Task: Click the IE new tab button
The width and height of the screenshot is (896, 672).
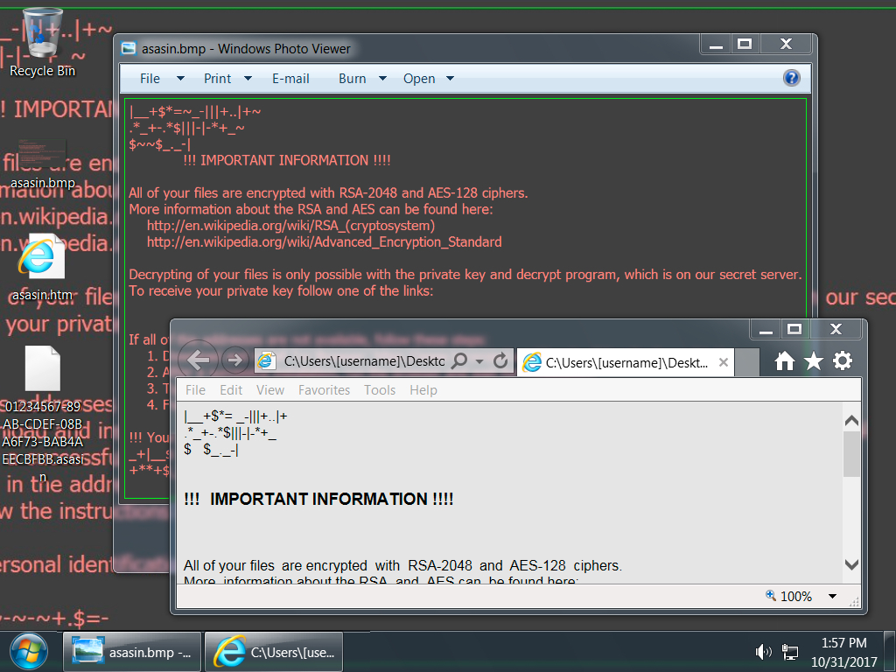Action: pos(747,362)
